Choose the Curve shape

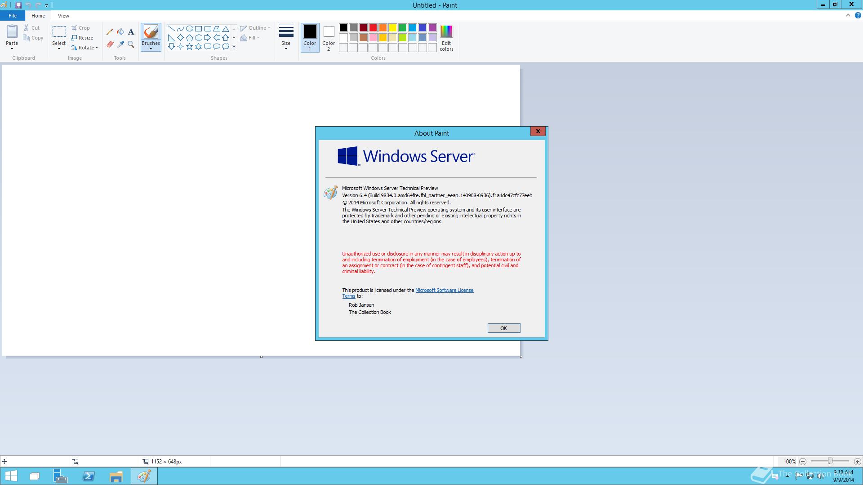pyautogui.click(x=180, y=29)
